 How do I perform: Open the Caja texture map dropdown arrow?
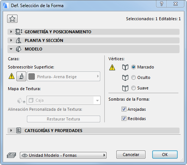point(97,100)
